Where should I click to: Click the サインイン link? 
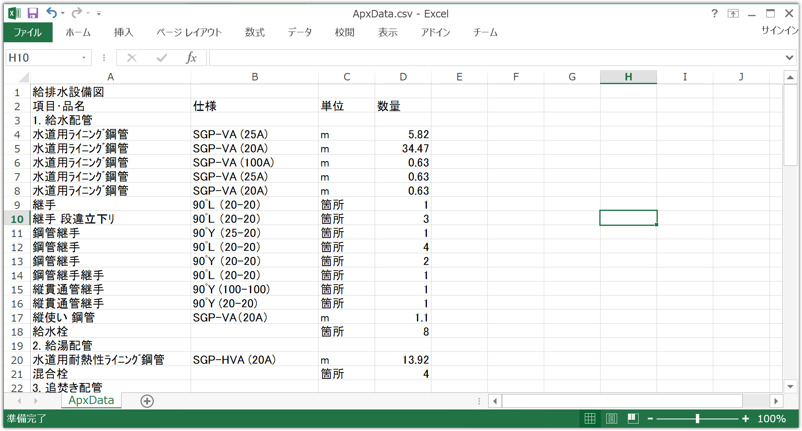(780, 30)
